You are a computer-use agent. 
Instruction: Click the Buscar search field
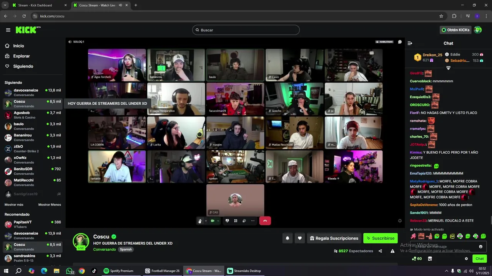[246, 30]
